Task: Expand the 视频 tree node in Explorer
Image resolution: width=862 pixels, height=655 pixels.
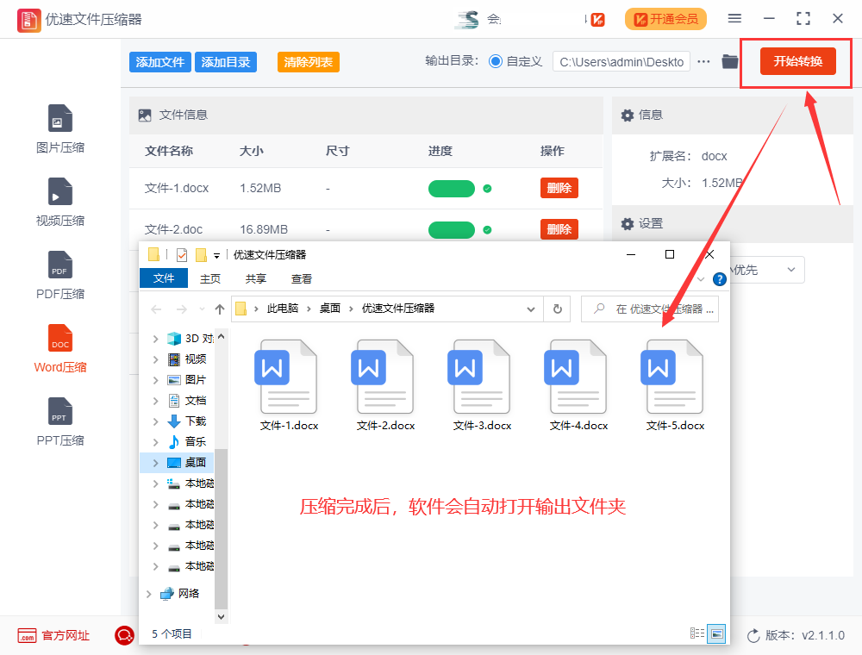Action: click(x=155, y=360)
